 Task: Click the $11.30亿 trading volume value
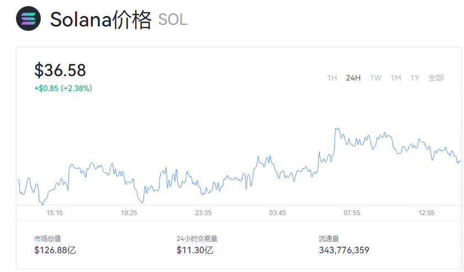coord(195,250)
